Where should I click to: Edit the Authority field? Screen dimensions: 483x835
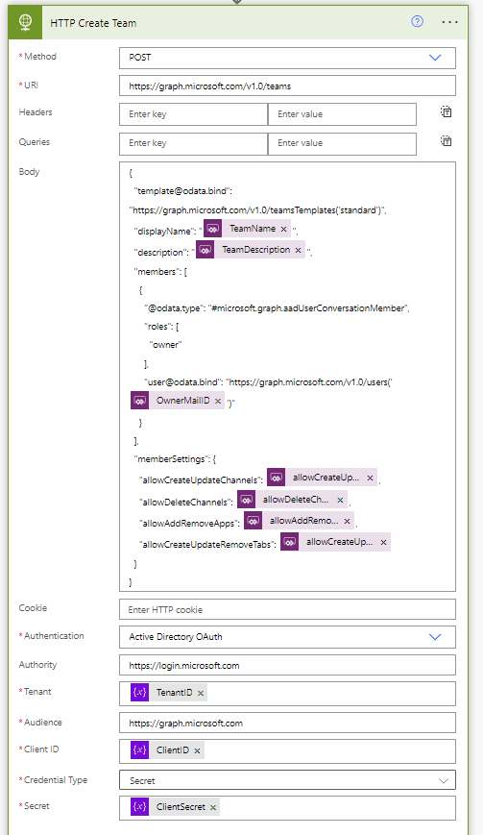pyautogui.click(x=287, y=665)
